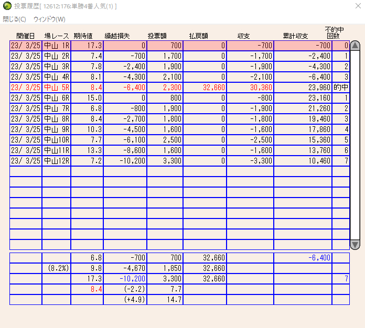Click the 不的中回数 column header
The height and width of the screenshot is (328, 365).
334,33
